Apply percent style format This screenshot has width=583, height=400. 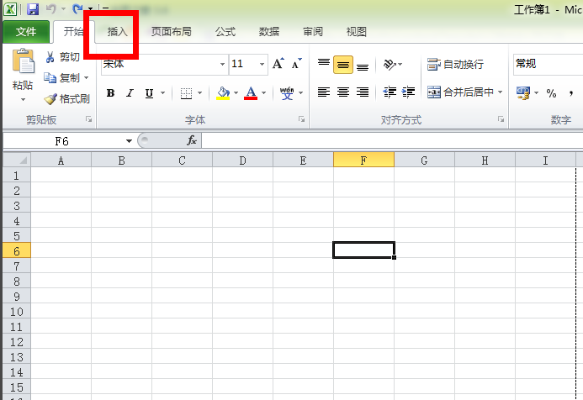click(551, 92)
